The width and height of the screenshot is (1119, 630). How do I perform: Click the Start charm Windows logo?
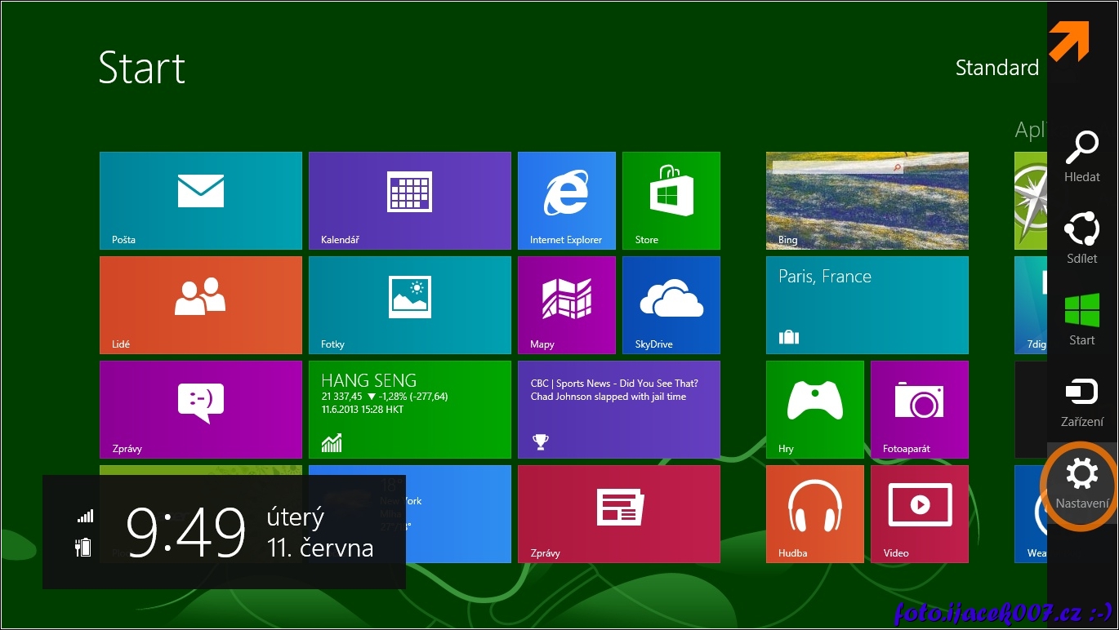click(x=1081, y=319)
